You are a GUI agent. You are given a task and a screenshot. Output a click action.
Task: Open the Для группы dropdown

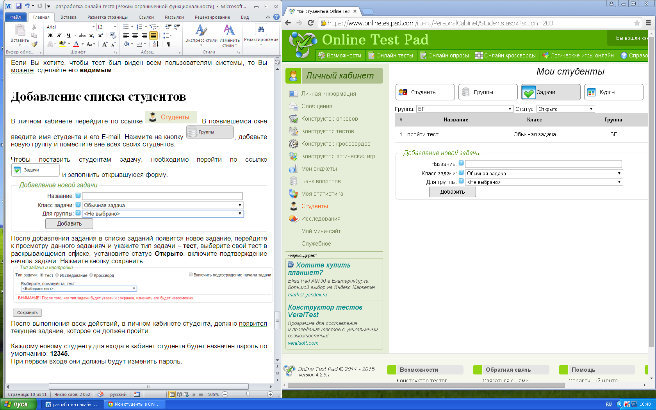point(544,182)
